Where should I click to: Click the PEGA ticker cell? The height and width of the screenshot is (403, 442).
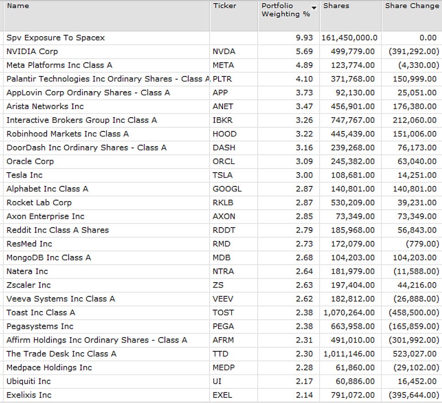tap(223, 327)
